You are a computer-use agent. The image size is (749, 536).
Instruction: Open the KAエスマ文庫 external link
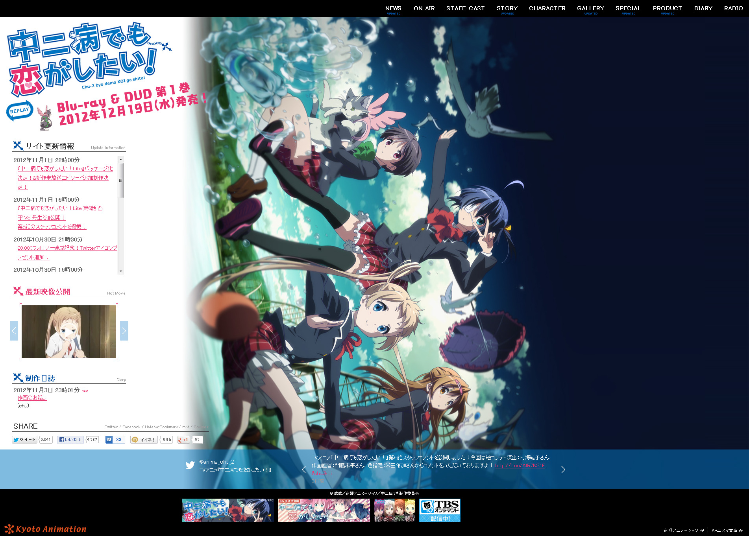[727, 530]
